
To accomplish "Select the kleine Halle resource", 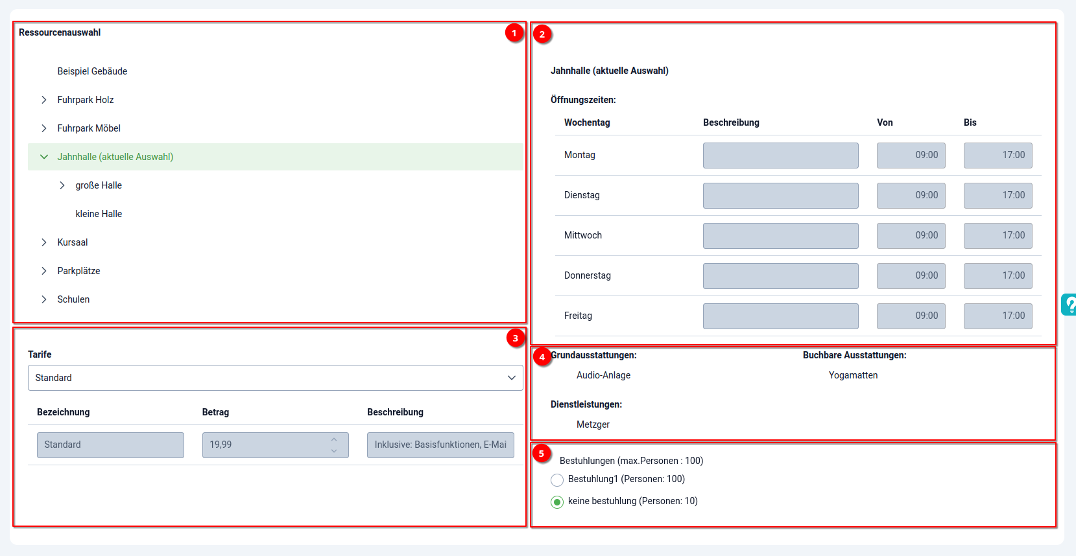I will (x=99, y=214).
